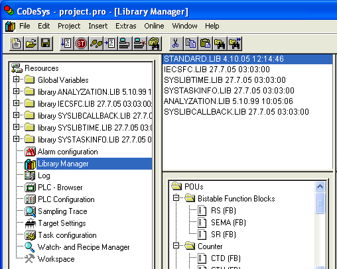Select the SR (FB) block
The height and width of the screenshot is (269, 337).
tap(224, 235)
